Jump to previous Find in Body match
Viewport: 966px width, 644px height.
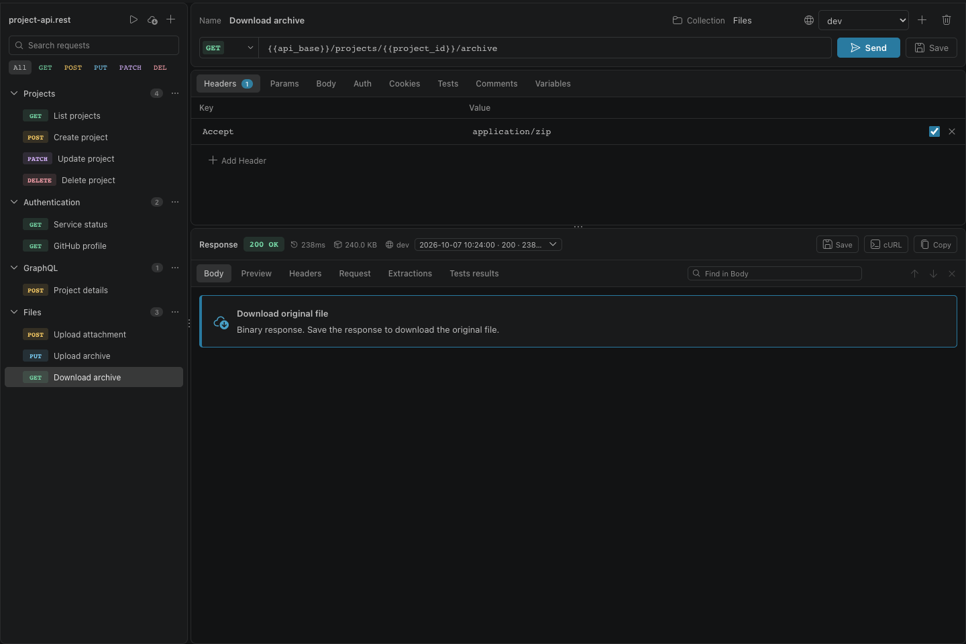914,274
